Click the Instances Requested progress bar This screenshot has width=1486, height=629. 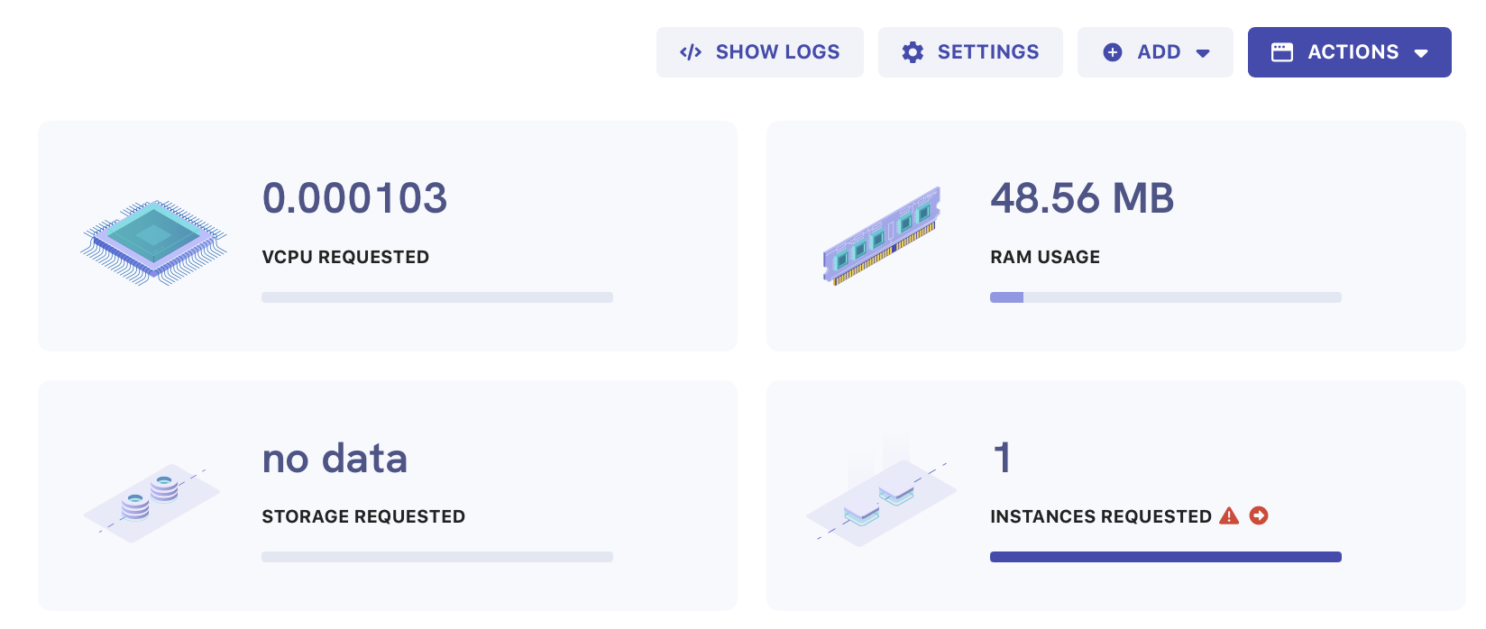[1165, 557]
